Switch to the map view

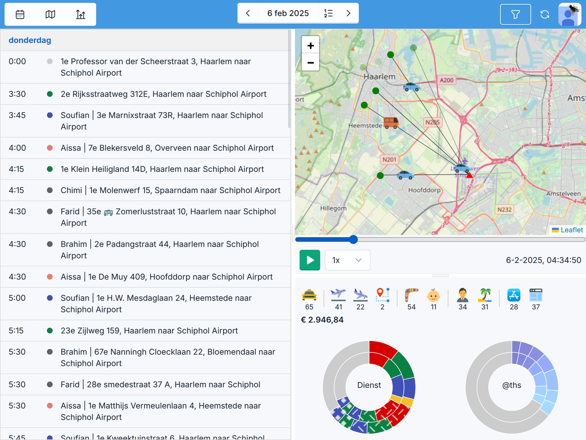click(x=50, y=14)
